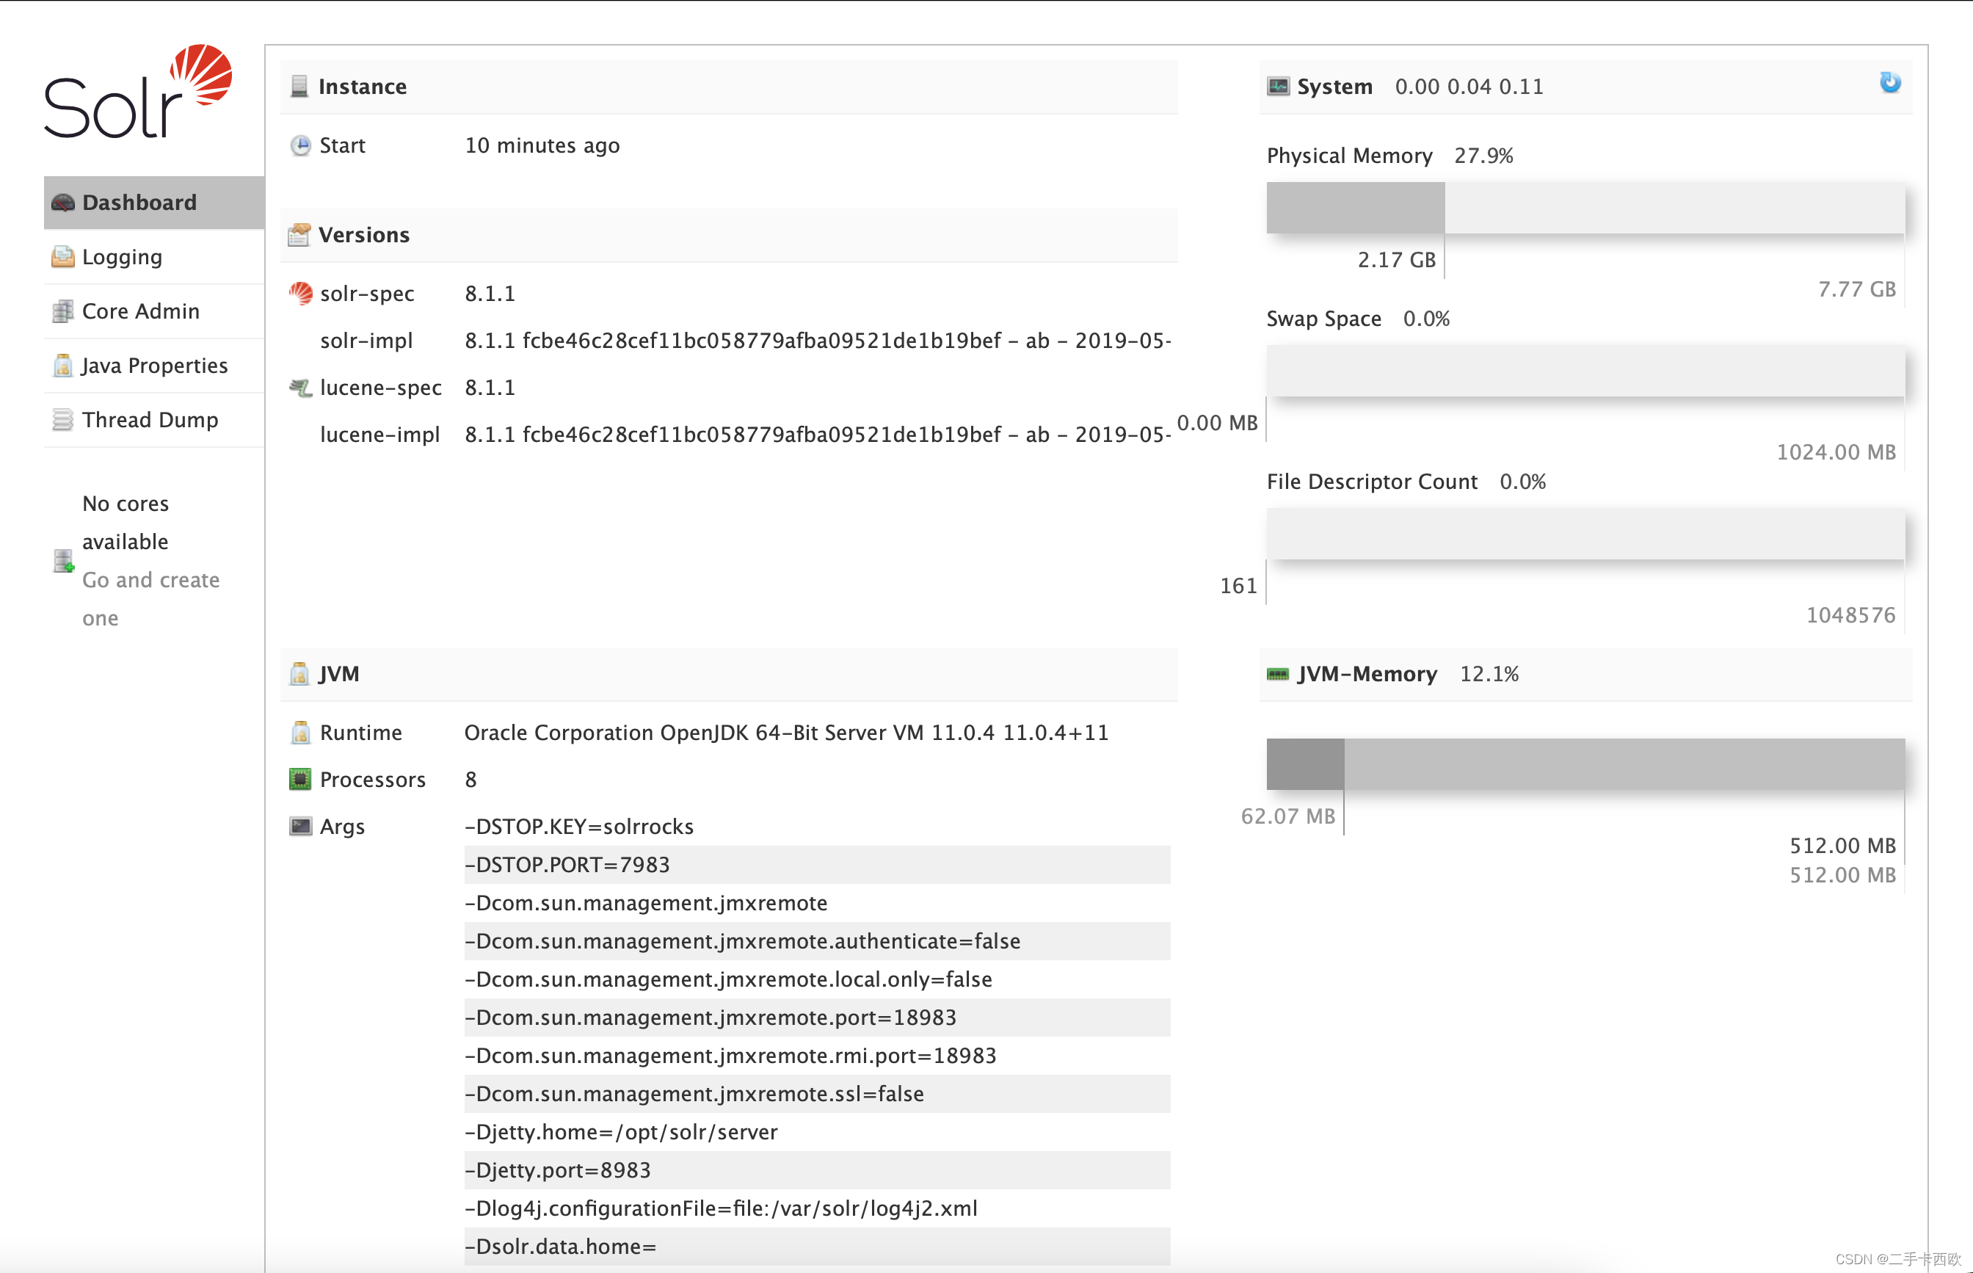Click the solr-spec Solr icon
The height and width of the screenshot is (1273, 1973).
[301, 294]
